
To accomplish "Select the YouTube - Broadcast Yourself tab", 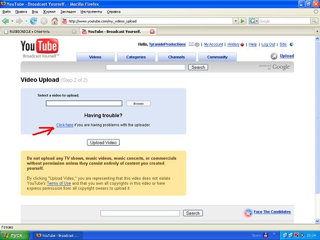I will pyautogui.click(x=118, y=31).
